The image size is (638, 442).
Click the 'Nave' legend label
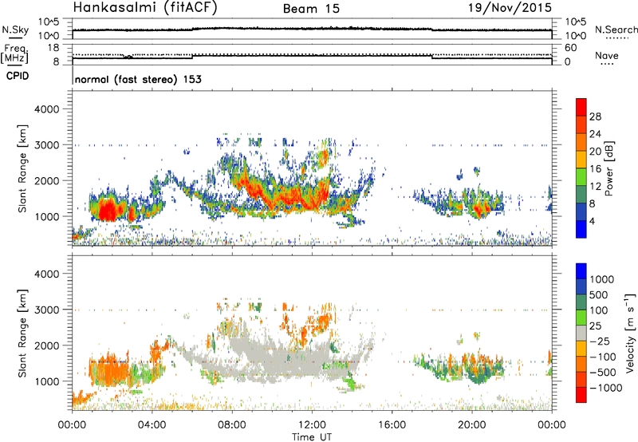coord(607,55)
